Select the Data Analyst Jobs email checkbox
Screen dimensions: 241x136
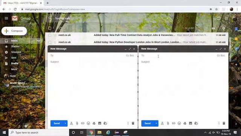click(x=50, y=35)
